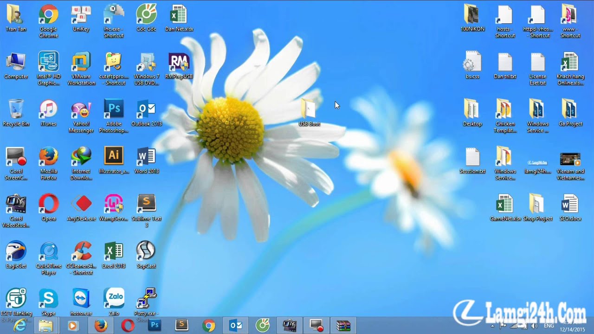Select the Sesstion.txt file icon
The width and height of the screenshot is (594, 334).
[472, 160]
